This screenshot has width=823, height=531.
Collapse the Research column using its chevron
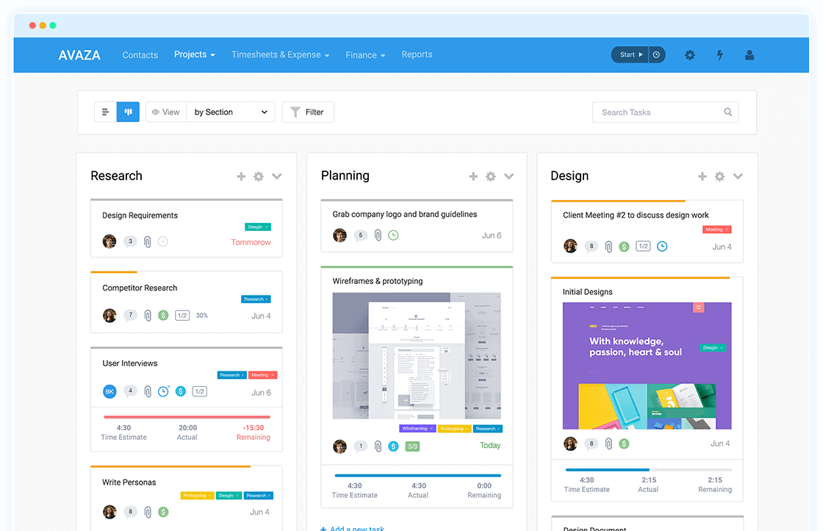(x=277, y=177)
